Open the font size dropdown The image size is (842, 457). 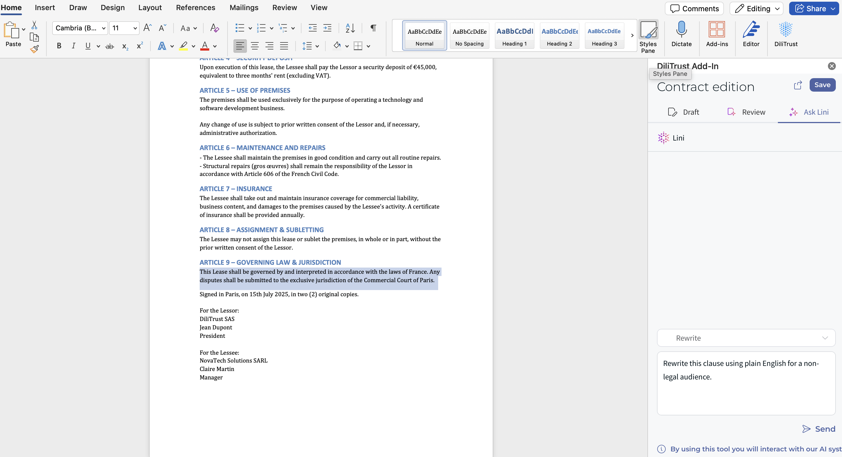coord(135,28)
